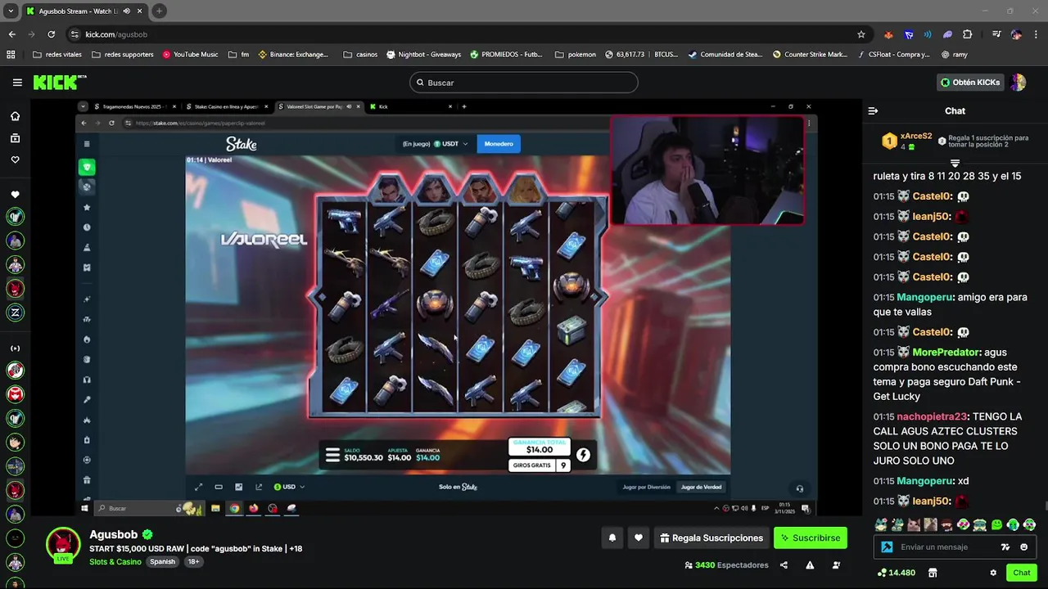Open Kick user avatar menu
The width and height of the screenshot is (1048, 589).
click(x=1018, y=83)
